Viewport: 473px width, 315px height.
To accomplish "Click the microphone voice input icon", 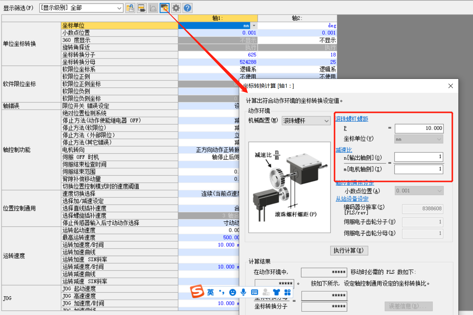I will 243,292.
